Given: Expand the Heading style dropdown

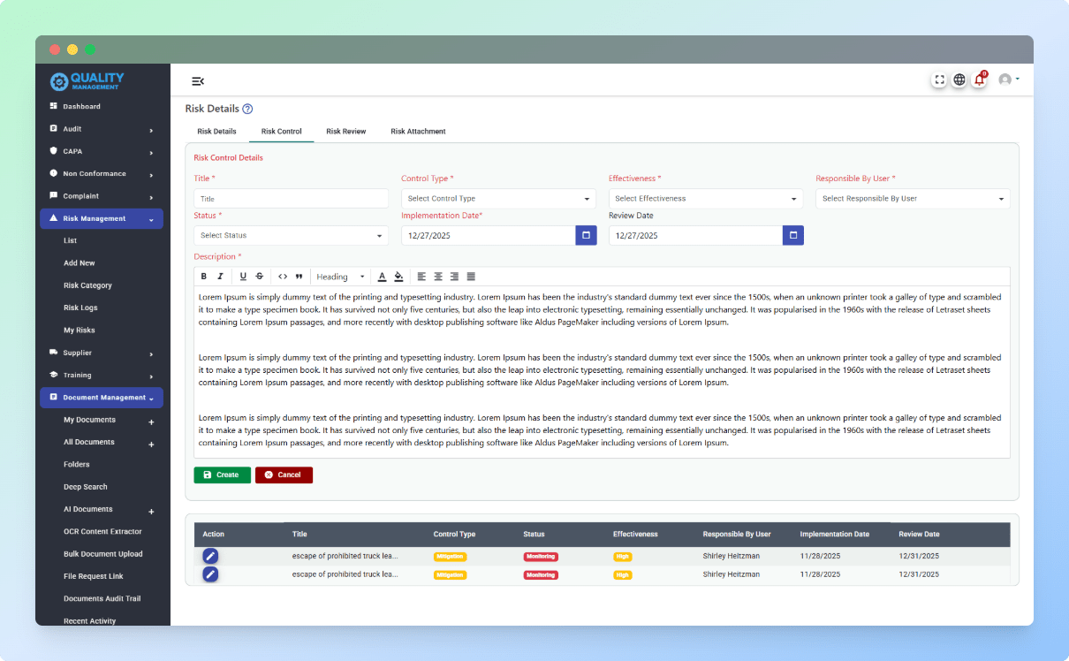Looking at the screenshot, I should tap(340, 277).
